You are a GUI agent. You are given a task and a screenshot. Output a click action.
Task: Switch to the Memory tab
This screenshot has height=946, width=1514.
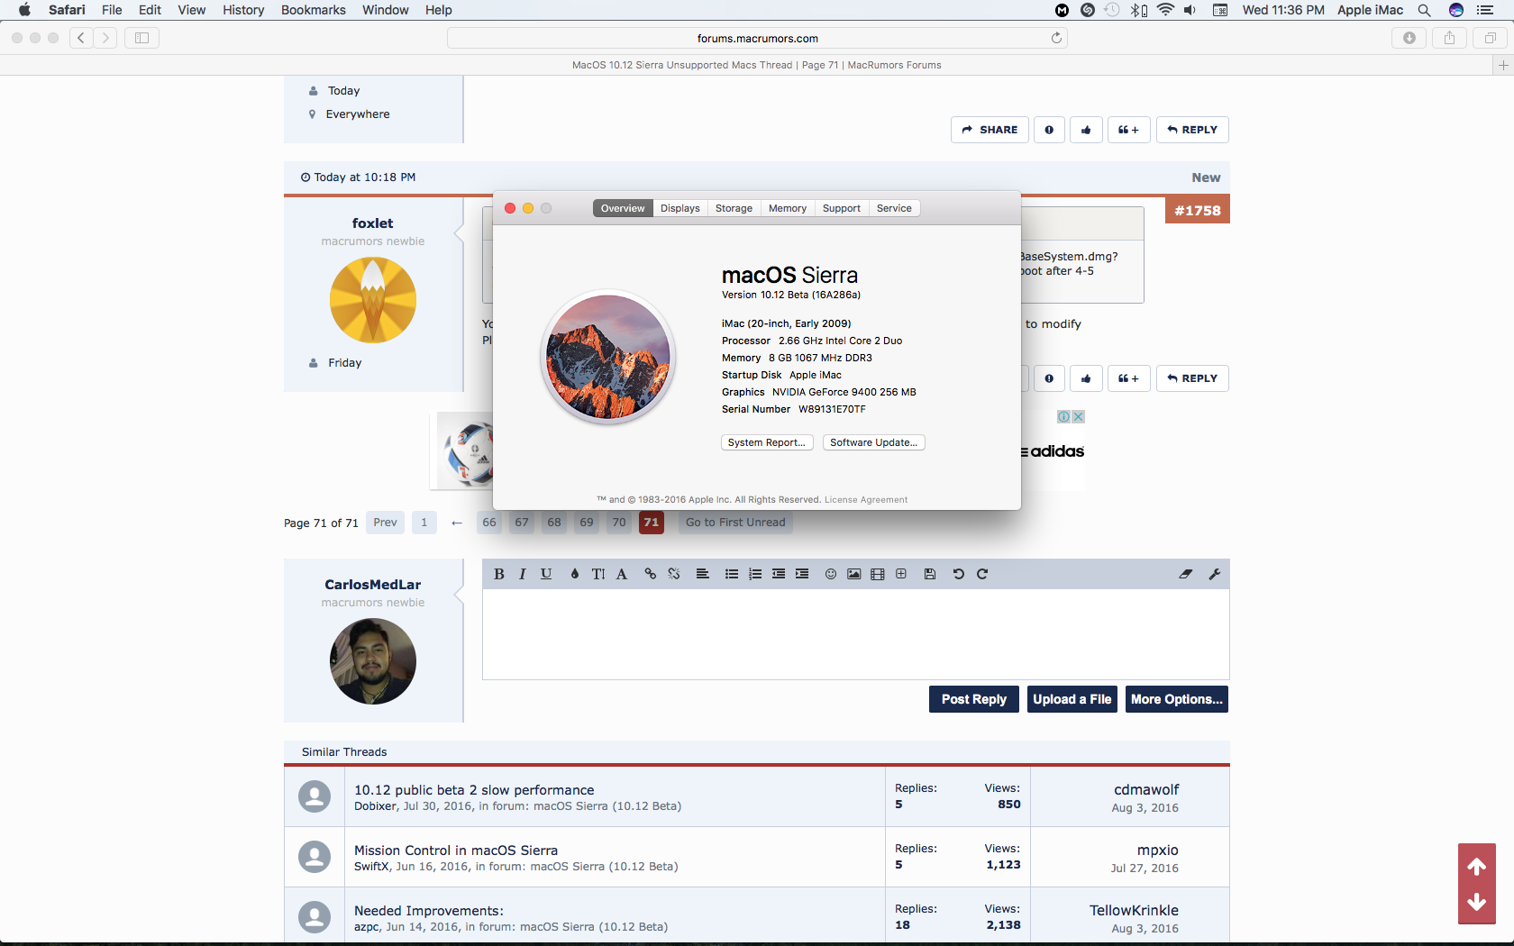[788, 208]
